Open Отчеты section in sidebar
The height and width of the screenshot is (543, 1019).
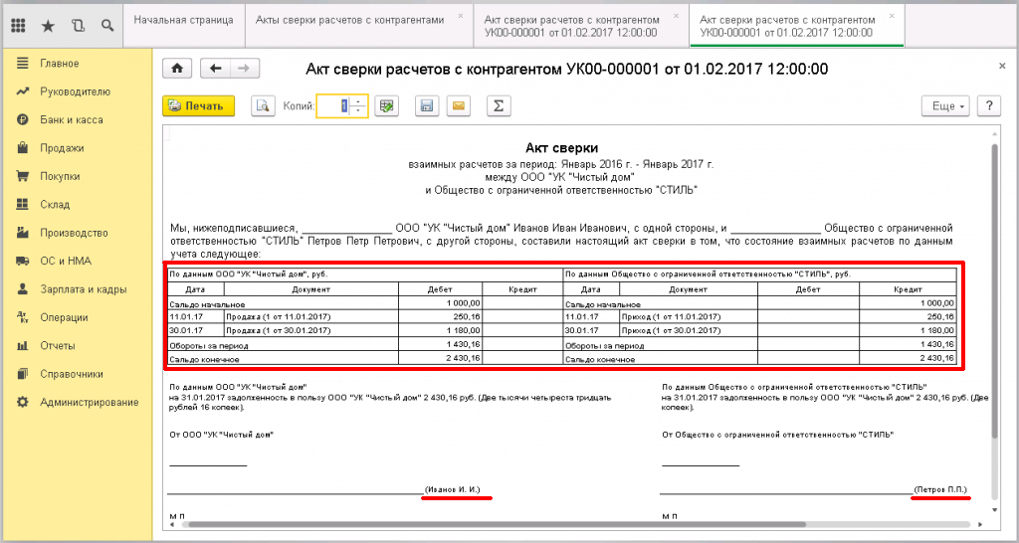tap(57, 345)
